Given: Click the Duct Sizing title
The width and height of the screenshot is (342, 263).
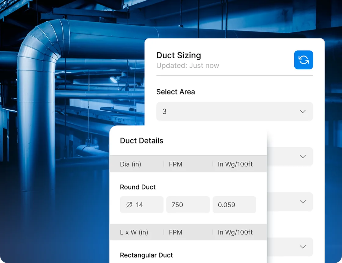Looking at the screenshot, I should (x=178, y=55).
